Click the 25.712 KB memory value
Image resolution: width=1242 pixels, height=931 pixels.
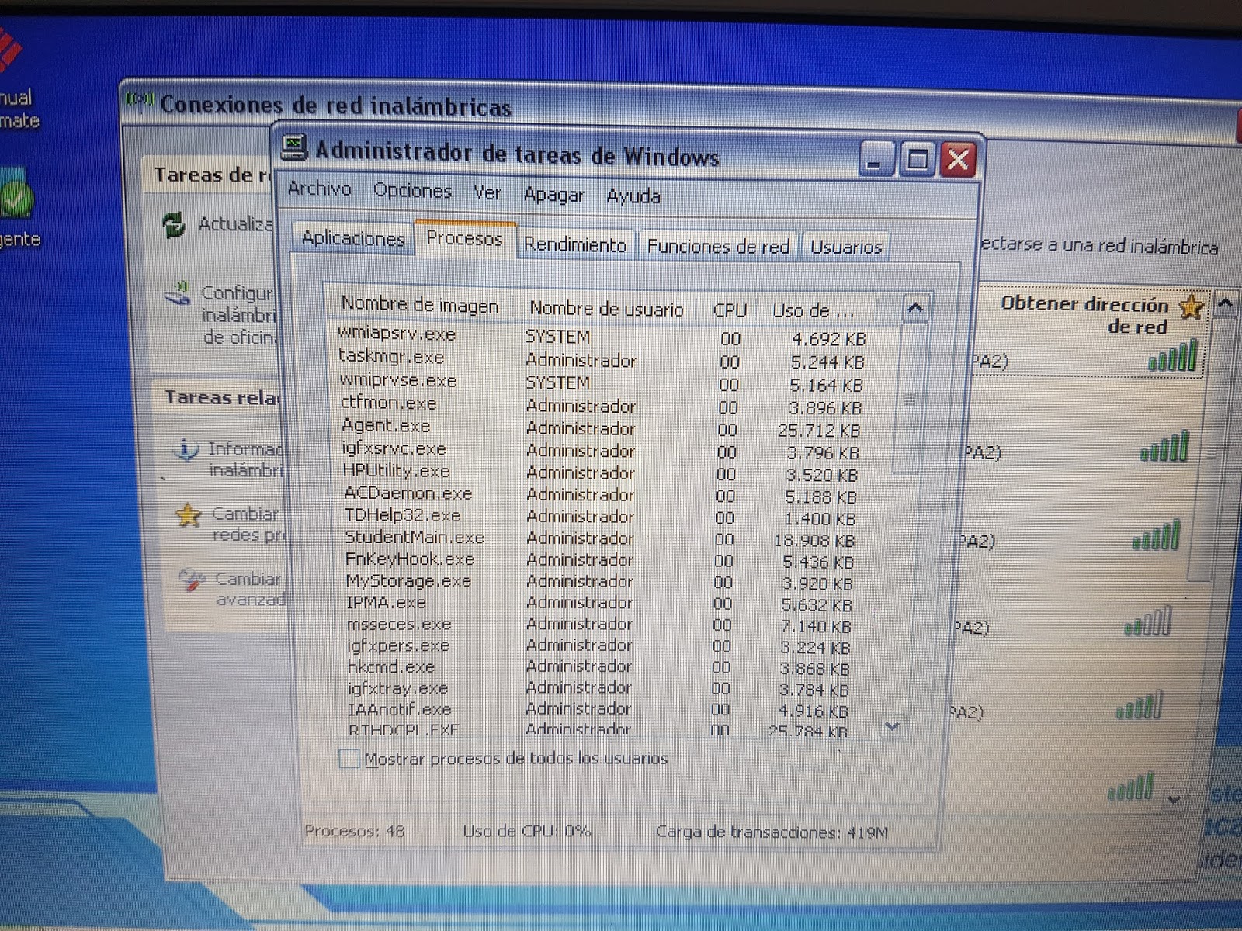pyautogui.click(x=818, y=431)
